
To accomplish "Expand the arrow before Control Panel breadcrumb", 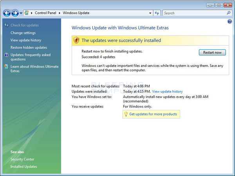I will click(x=31, y=13).
